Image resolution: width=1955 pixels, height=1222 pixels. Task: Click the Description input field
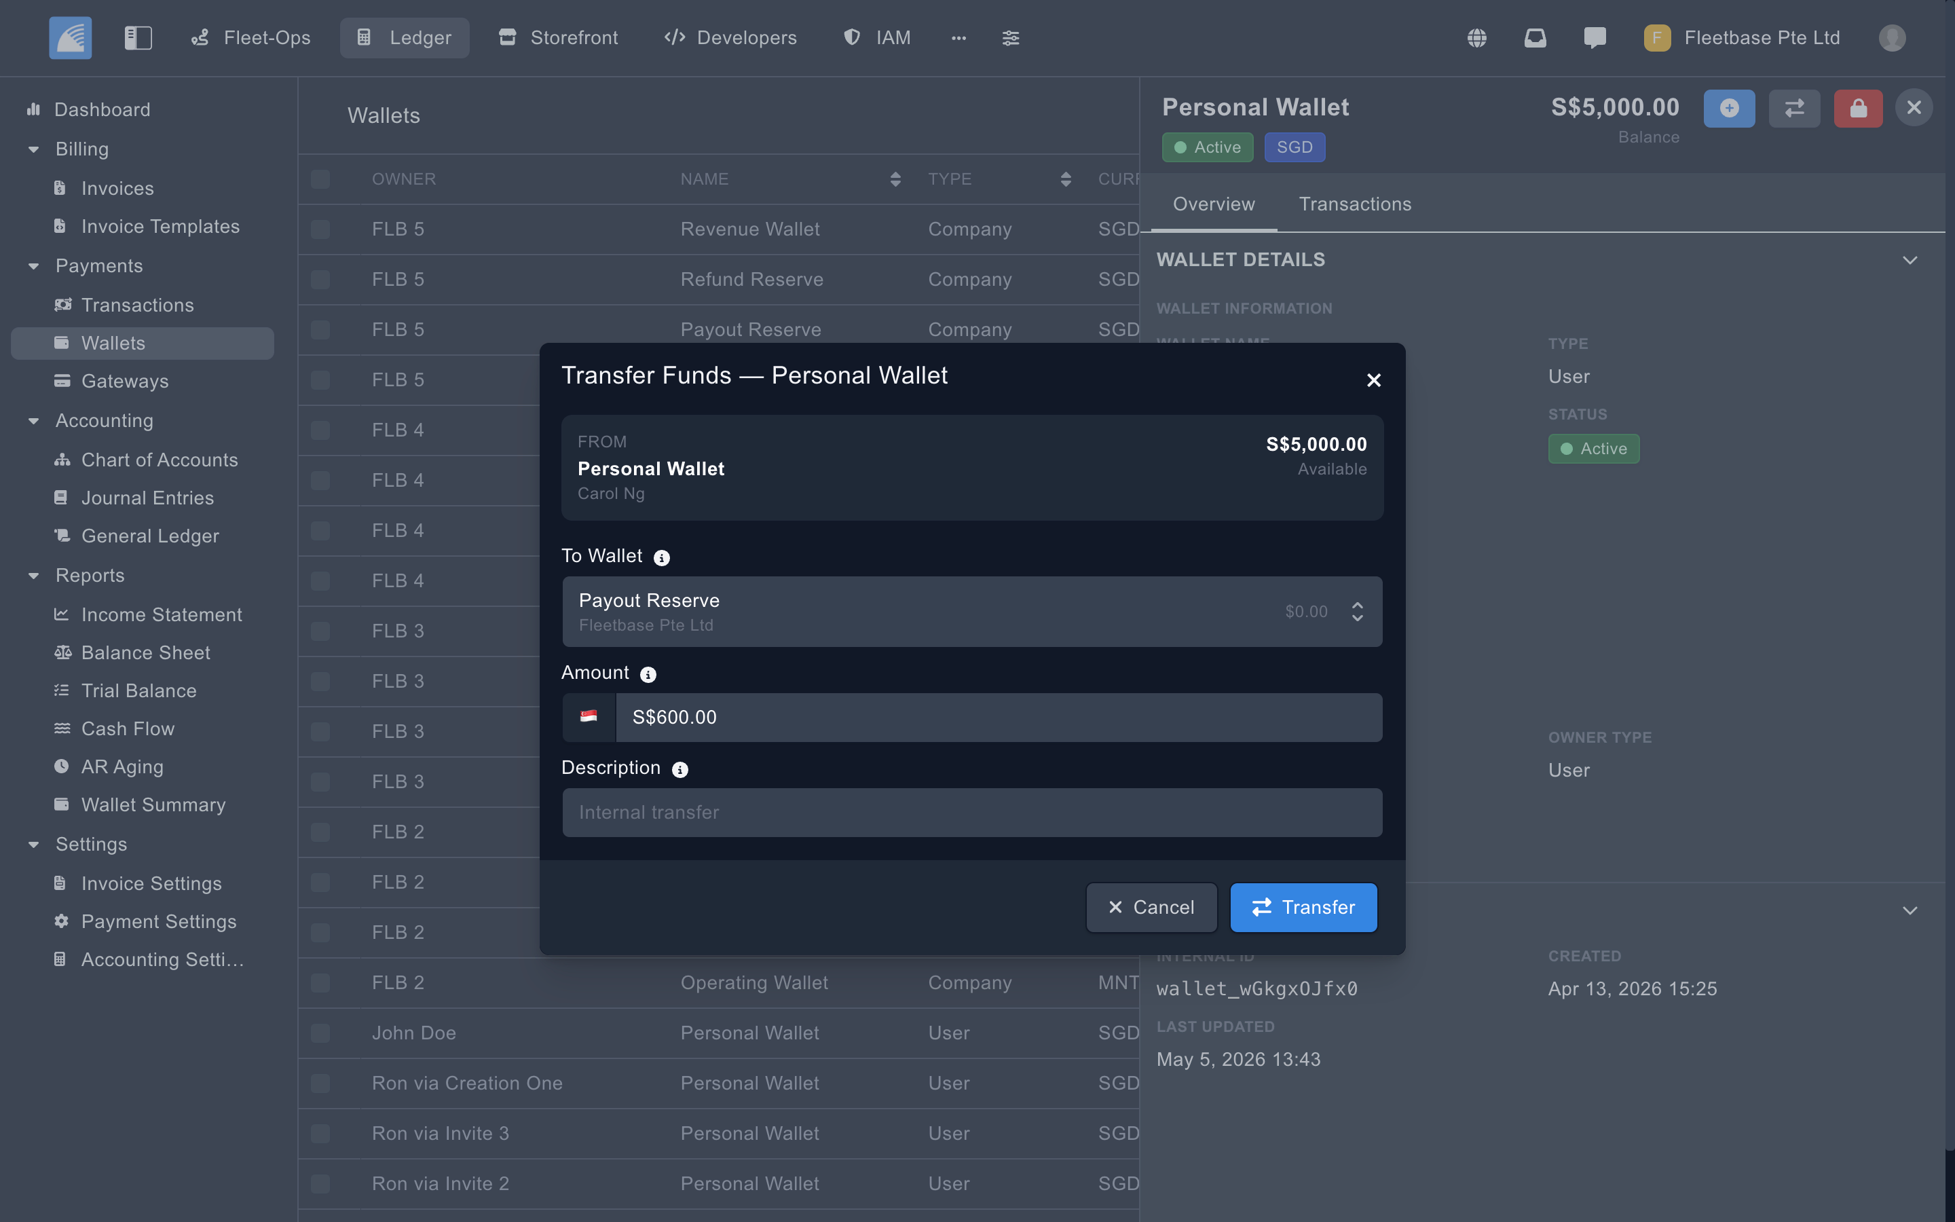coord(972,812)
